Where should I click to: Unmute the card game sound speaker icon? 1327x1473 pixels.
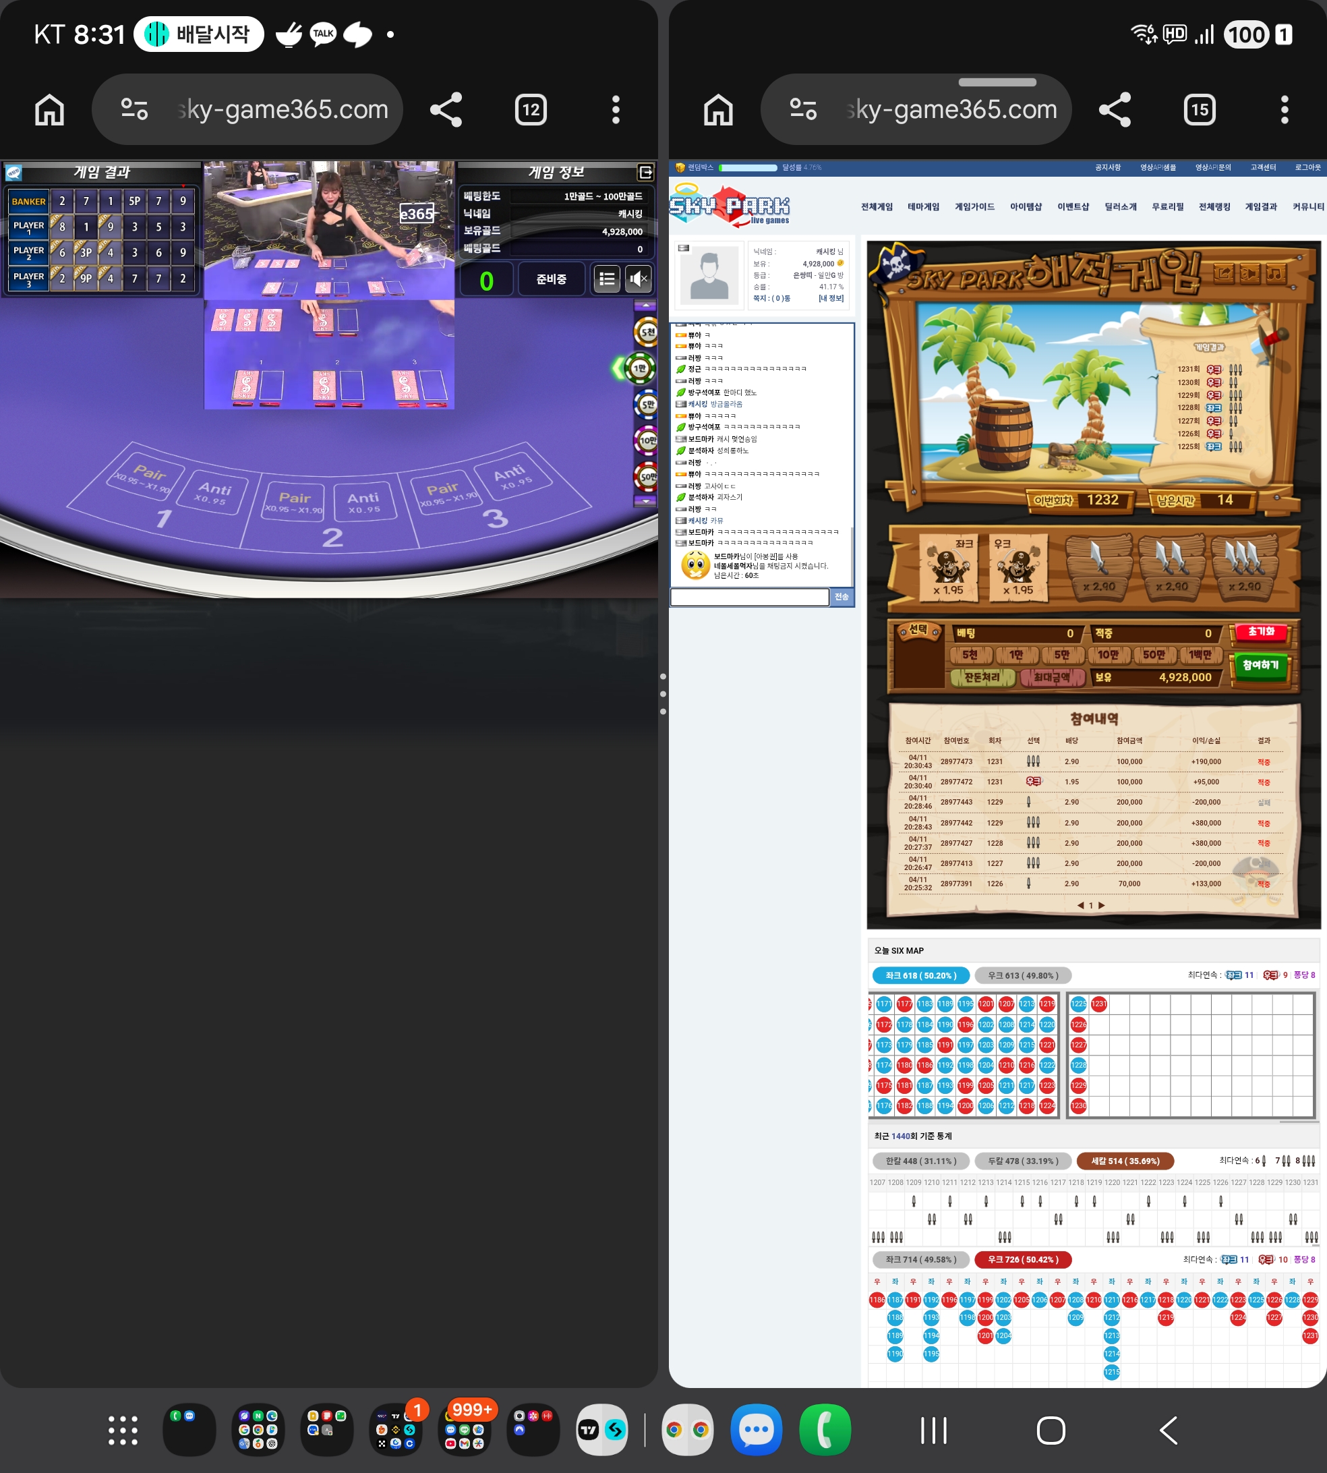pyautogui.click(x=639, y=279)
